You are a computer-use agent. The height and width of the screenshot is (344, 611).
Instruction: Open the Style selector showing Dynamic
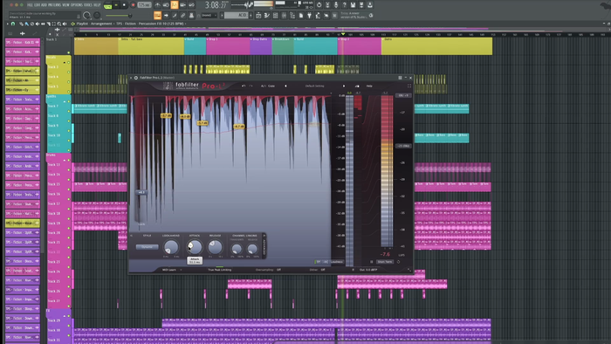[x=147, y=246]
